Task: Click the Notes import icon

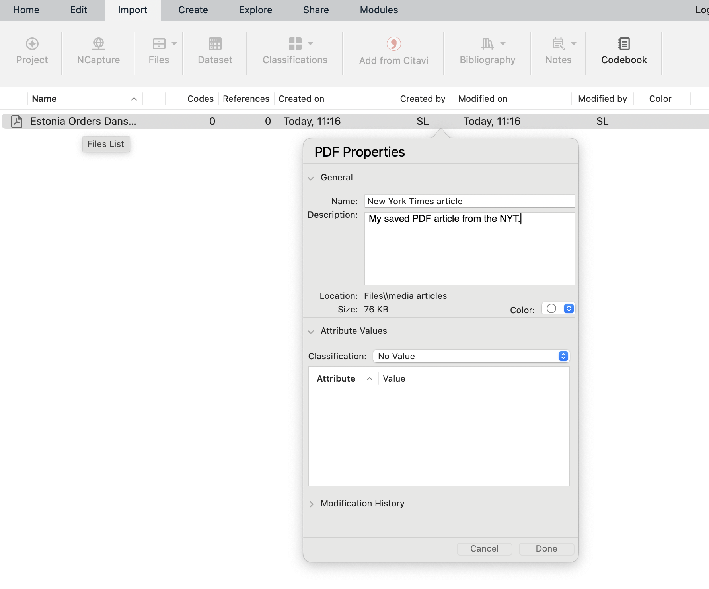Action: coord(558,44)
